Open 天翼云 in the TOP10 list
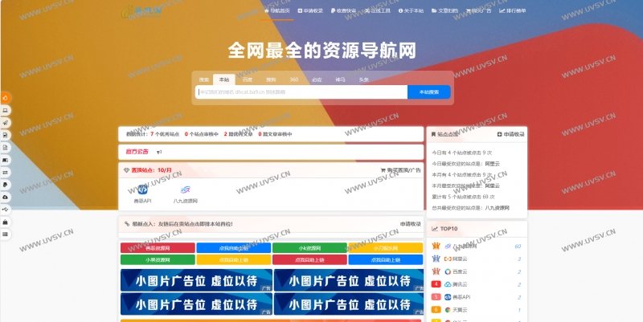The height and width of the screenshot is (322, 643). 460,310
